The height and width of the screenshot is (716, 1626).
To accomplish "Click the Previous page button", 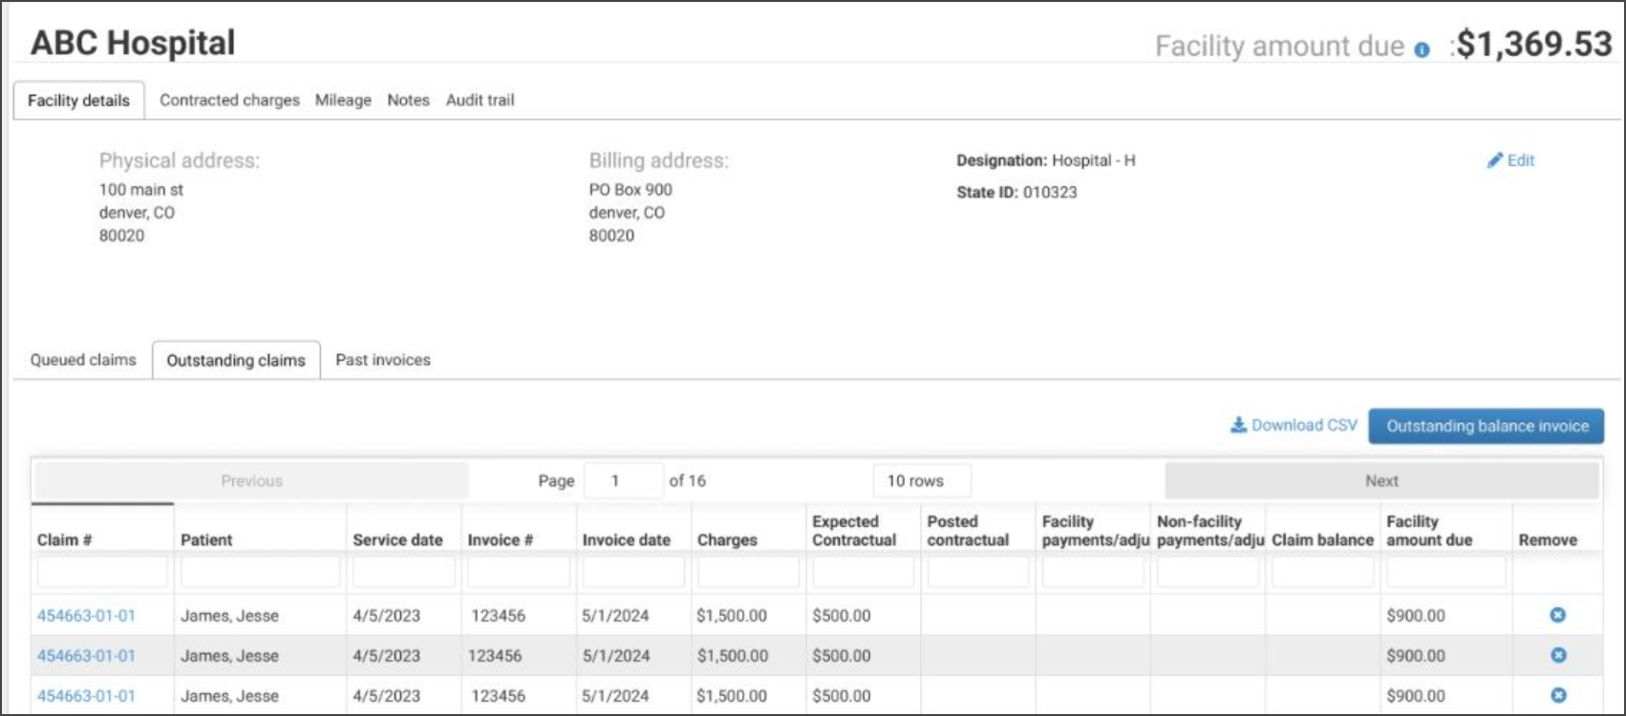I will (251, 481).
